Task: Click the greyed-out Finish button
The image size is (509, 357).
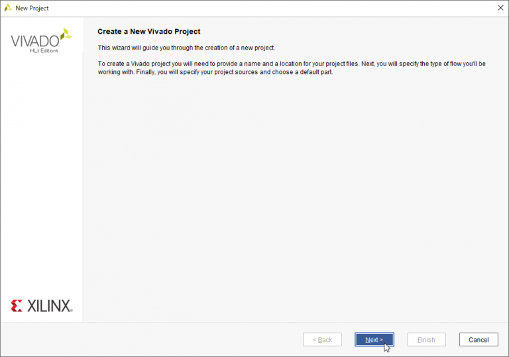Action: pos(426,340)
